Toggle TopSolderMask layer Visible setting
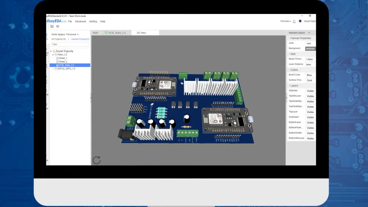The height and width of the screenshot is (207, 368). [x=310, y=101]
